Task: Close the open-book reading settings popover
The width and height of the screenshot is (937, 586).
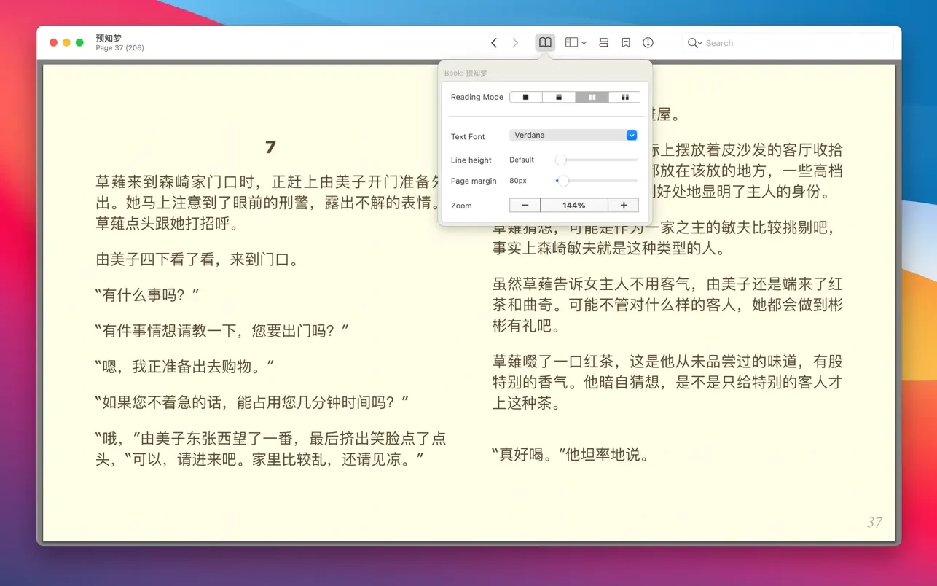Action: (x=545, y=43)
